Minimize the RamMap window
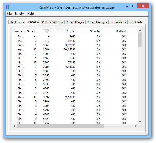The height and width of the screenshot is (143, 156). (127, 6)
